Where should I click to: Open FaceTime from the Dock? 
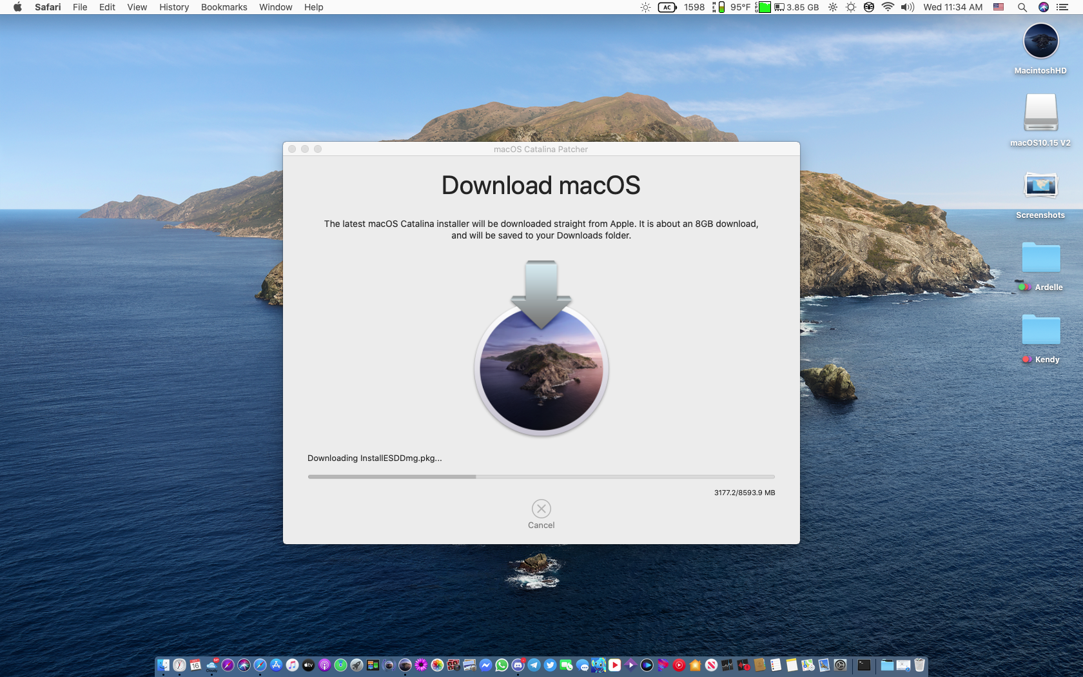(566, 665)
